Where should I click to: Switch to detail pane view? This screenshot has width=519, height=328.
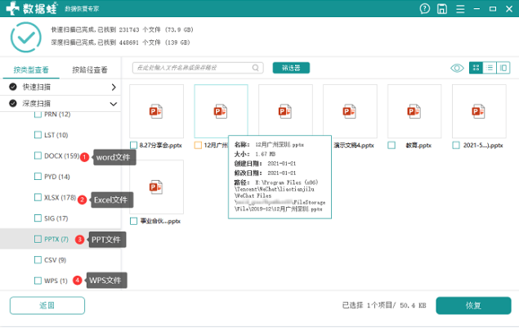click(503, 68)
